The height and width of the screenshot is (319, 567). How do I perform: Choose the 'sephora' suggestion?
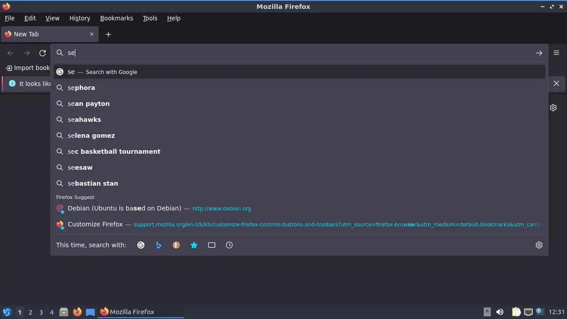[x=299, y=88]
